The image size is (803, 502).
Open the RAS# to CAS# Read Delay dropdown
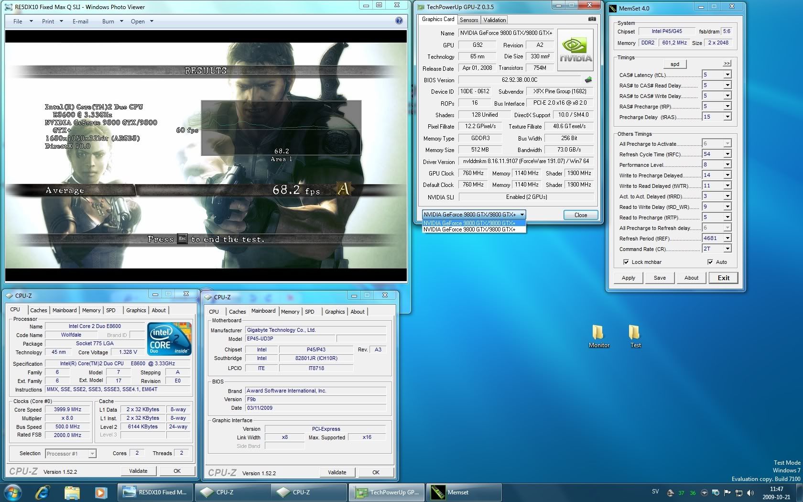pyautogui.click(x=727, y=85)
